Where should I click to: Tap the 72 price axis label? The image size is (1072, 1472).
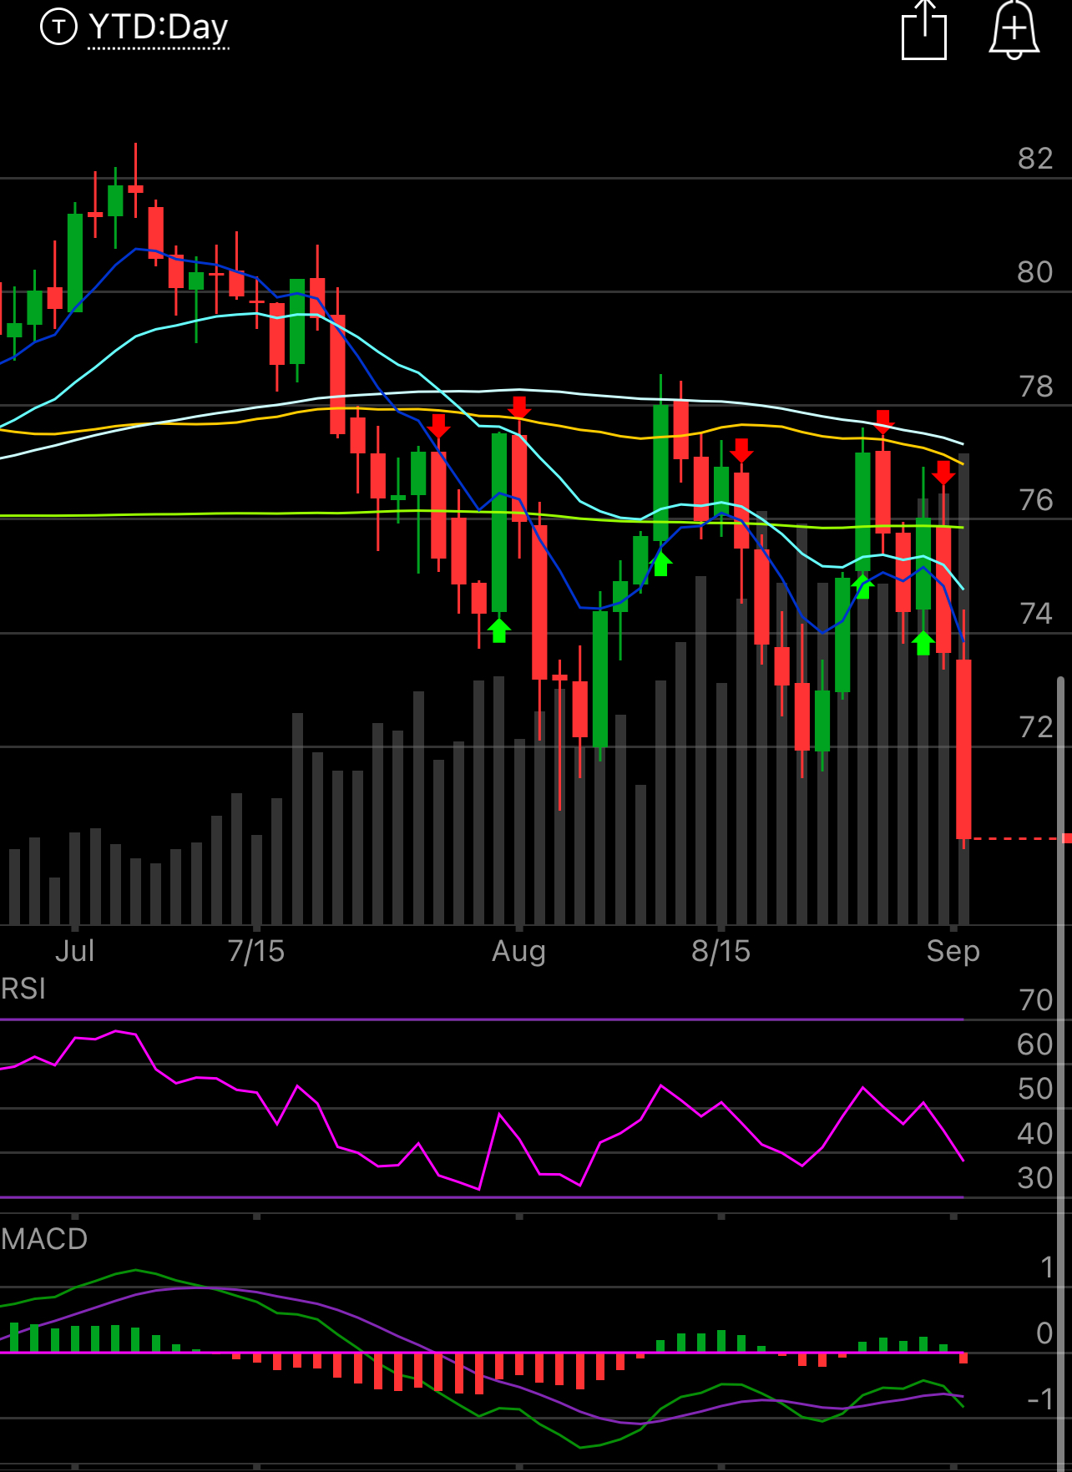(1035, 727)
